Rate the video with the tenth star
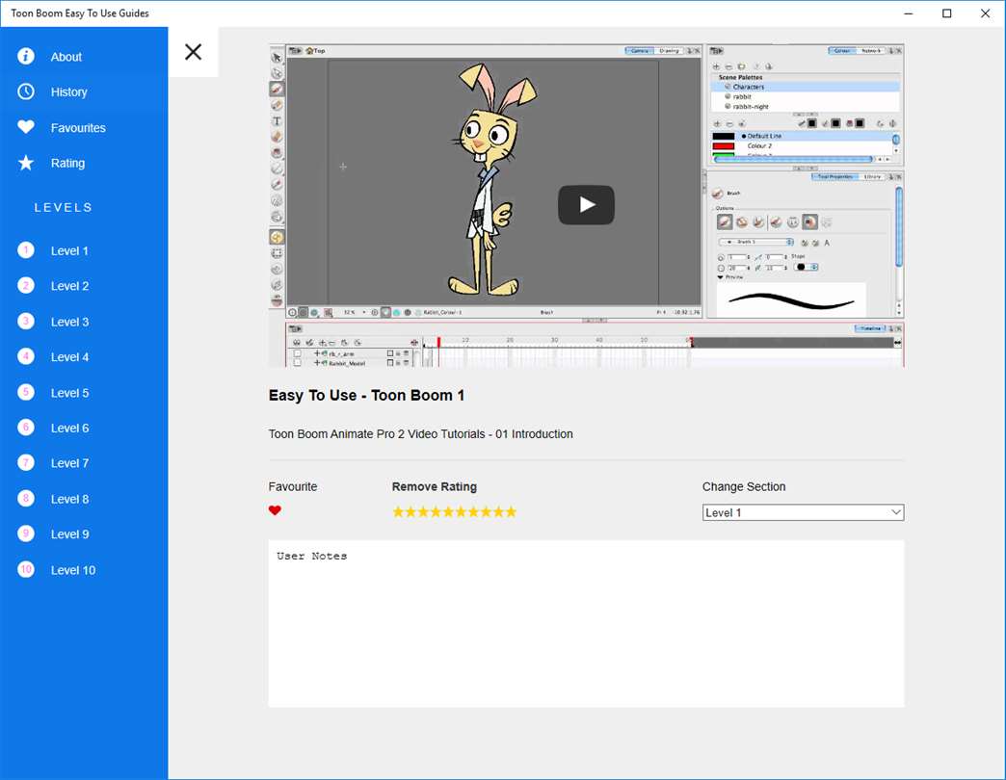This screenshot has height=780, width=1006. 511,511
